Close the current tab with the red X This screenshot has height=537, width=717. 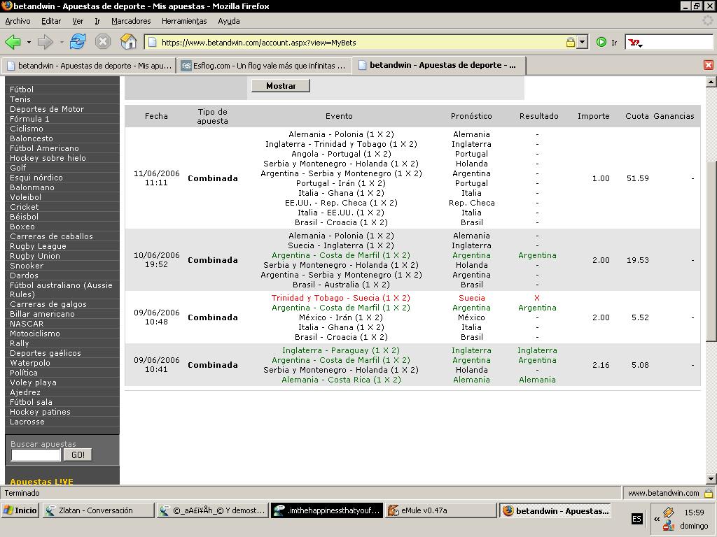(x=709, y=65)
